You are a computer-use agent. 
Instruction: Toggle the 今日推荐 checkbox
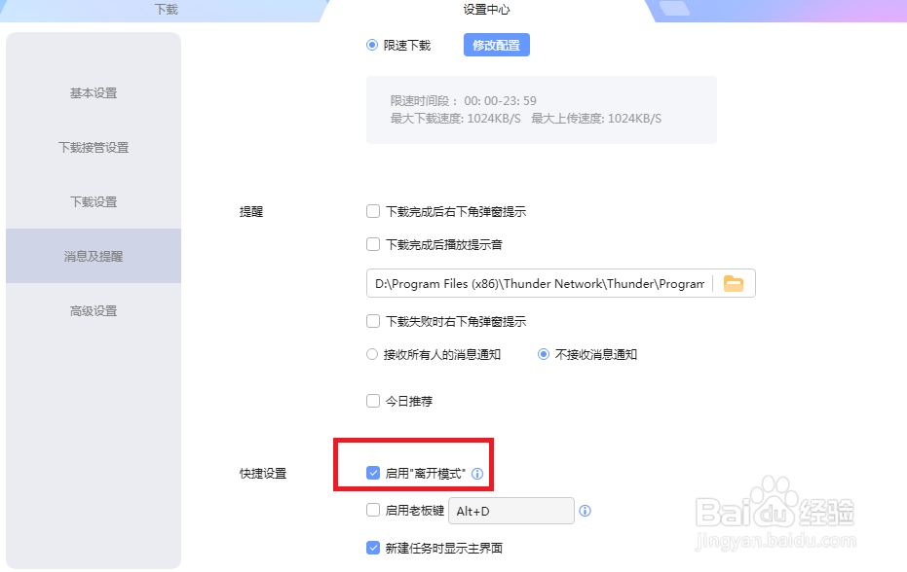[373, 401]
